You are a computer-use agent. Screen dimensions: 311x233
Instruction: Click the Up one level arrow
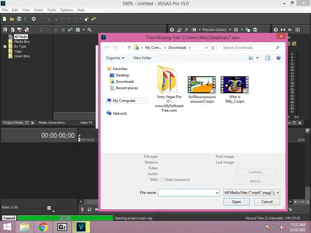tap(129, 48)
